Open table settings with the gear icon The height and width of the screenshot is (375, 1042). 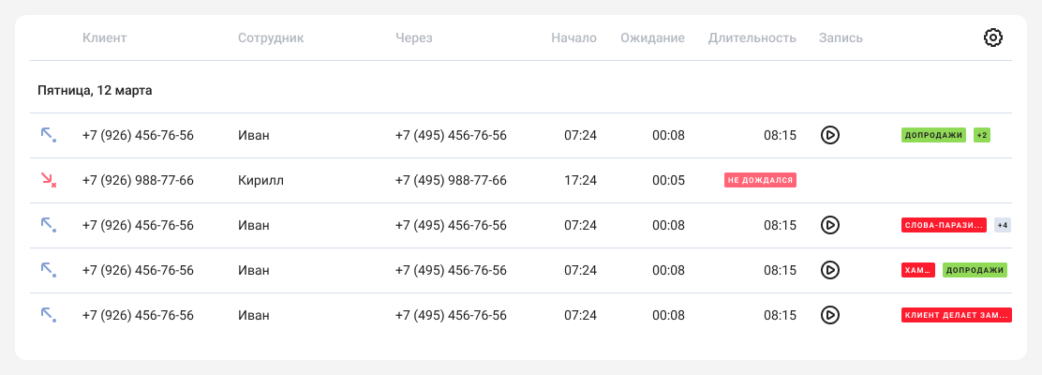pyautogui.click(x=993, y=37)
